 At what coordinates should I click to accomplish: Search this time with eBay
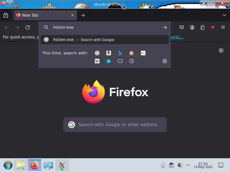[x=143, y=53]
